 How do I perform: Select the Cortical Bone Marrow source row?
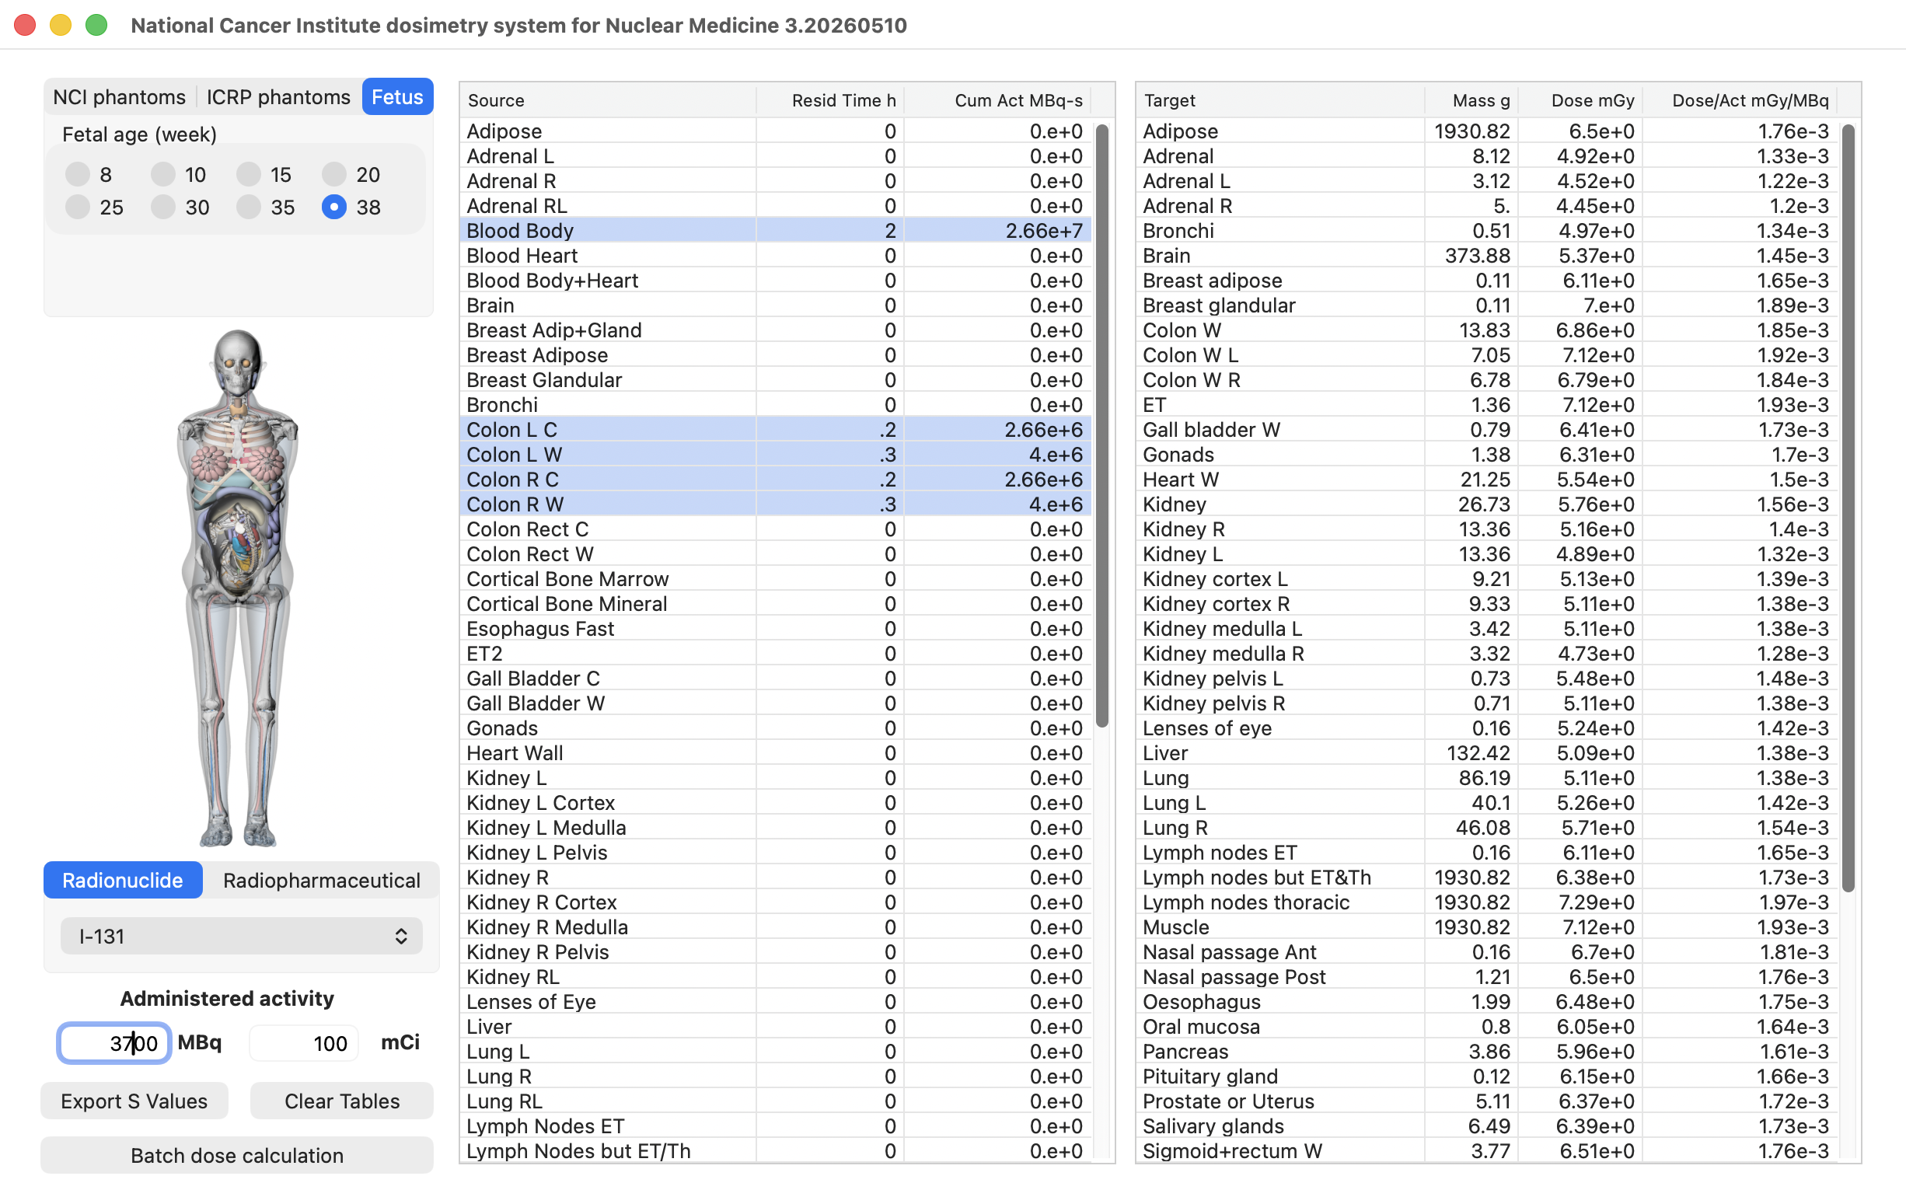(776, 579)
